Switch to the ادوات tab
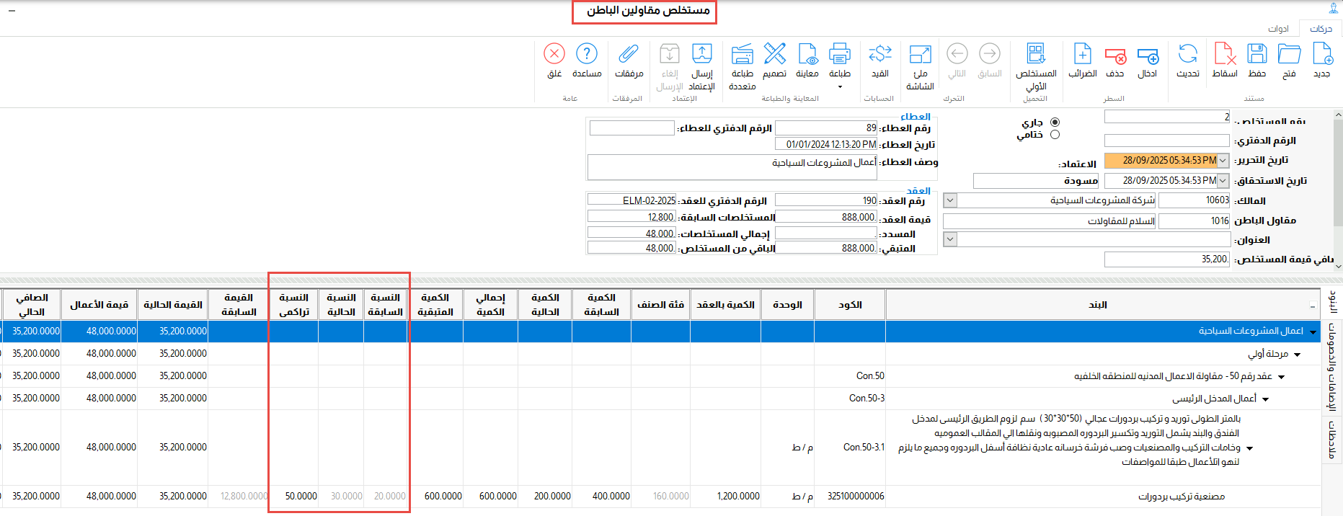The height and width of the screenshot is (516, 1343). coord(1278,29)
